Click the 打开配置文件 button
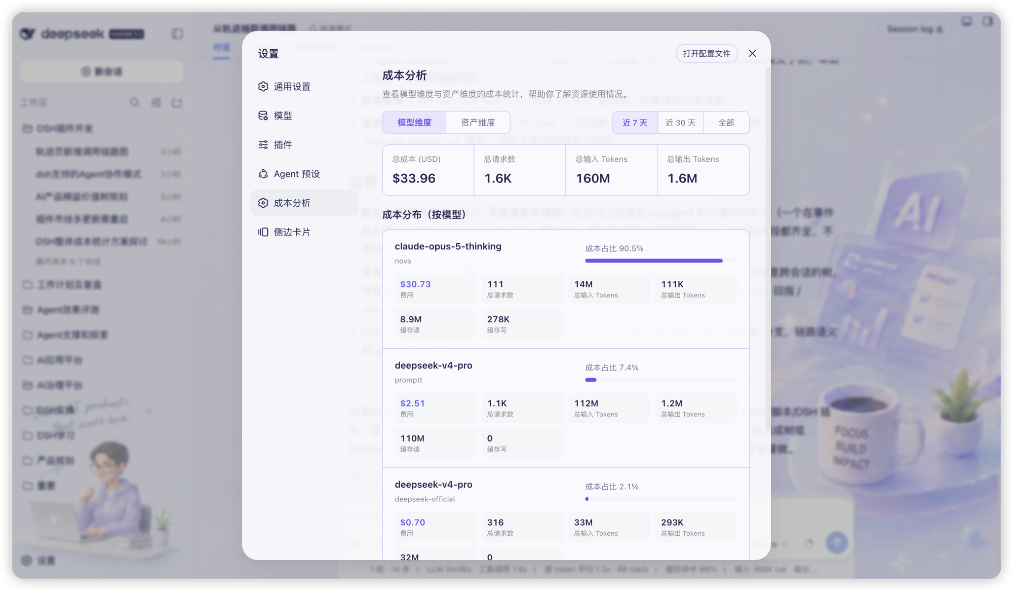Image resolution: width=1013 pixels, height=591 pixels. 707,53
